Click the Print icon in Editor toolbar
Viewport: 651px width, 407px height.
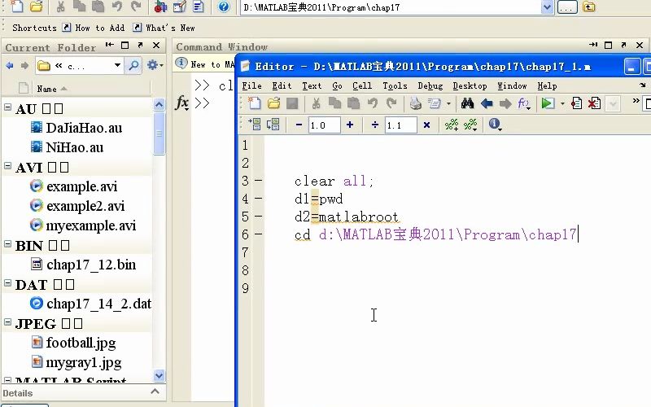pyautogui.click(x=415, y=103)
